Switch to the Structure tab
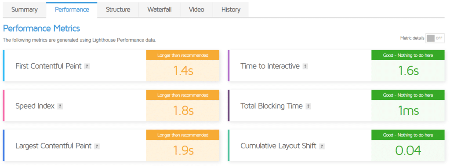Image resolution: width=450 pixels, height=168 pixels. click(118, 10)
